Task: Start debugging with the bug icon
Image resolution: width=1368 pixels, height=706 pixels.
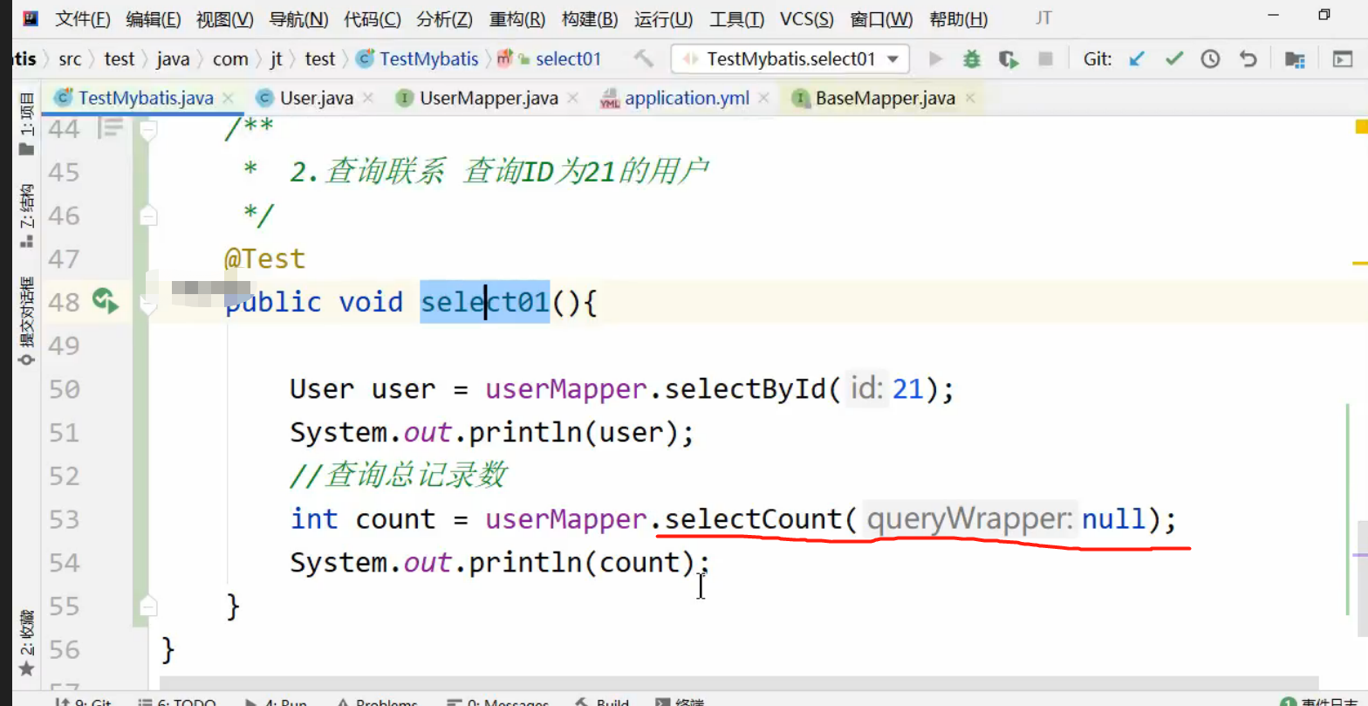Action: pos(971,58)
